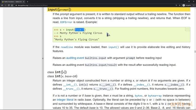Open the readline module link
196x110 pixels.
tap(67, 47)
